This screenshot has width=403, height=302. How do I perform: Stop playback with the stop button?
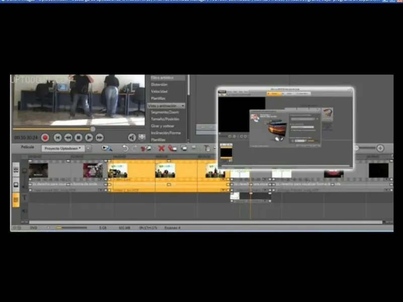click(79, 137)
